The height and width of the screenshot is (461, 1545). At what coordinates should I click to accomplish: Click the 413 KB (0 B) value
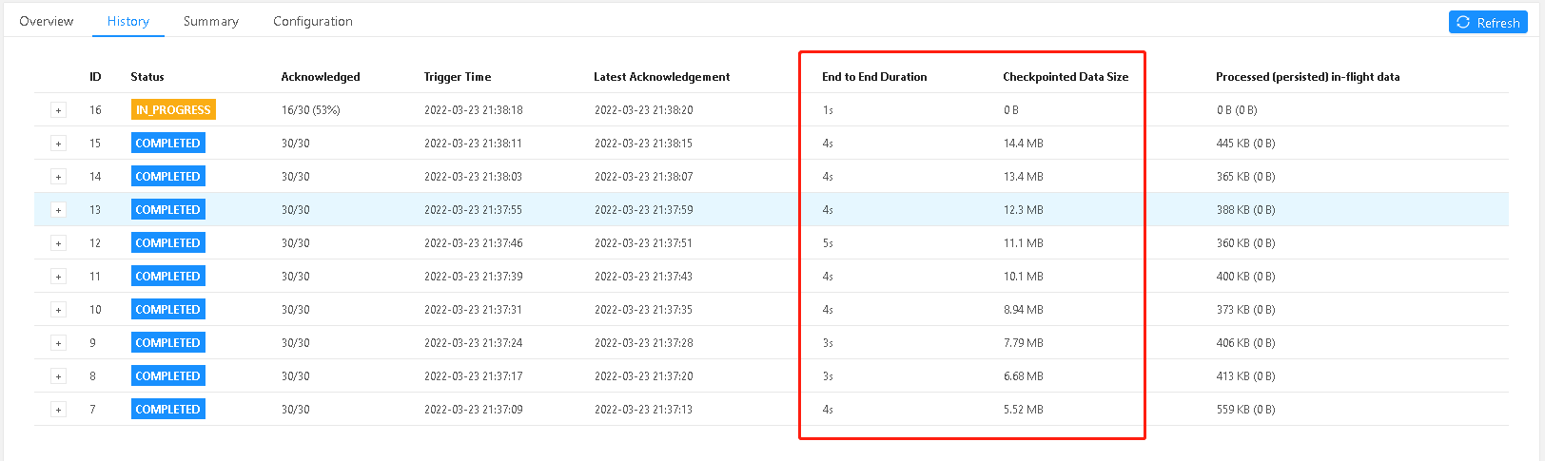click(x=1246, y=376)
